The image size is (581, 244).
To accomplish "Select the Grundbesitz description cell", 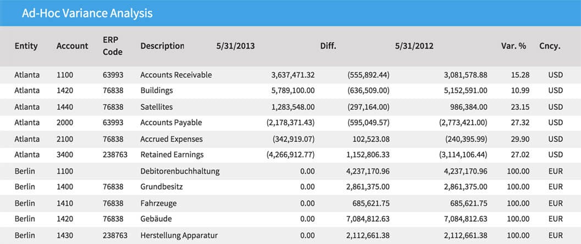I will [162, 187].
